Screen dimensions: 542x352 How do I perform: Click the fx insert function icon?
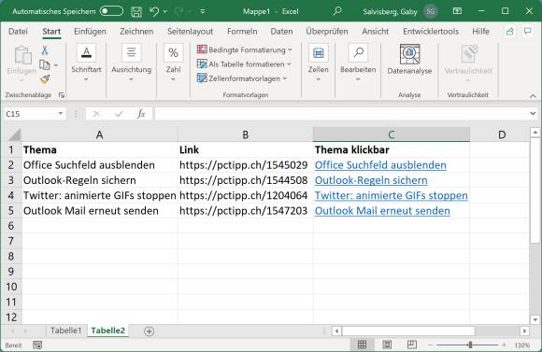coord(141,114)
